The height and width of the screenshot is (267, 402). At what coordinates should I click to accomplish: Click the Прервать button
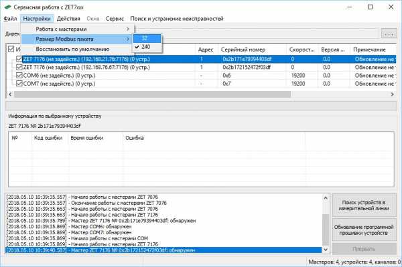[364, 249]
